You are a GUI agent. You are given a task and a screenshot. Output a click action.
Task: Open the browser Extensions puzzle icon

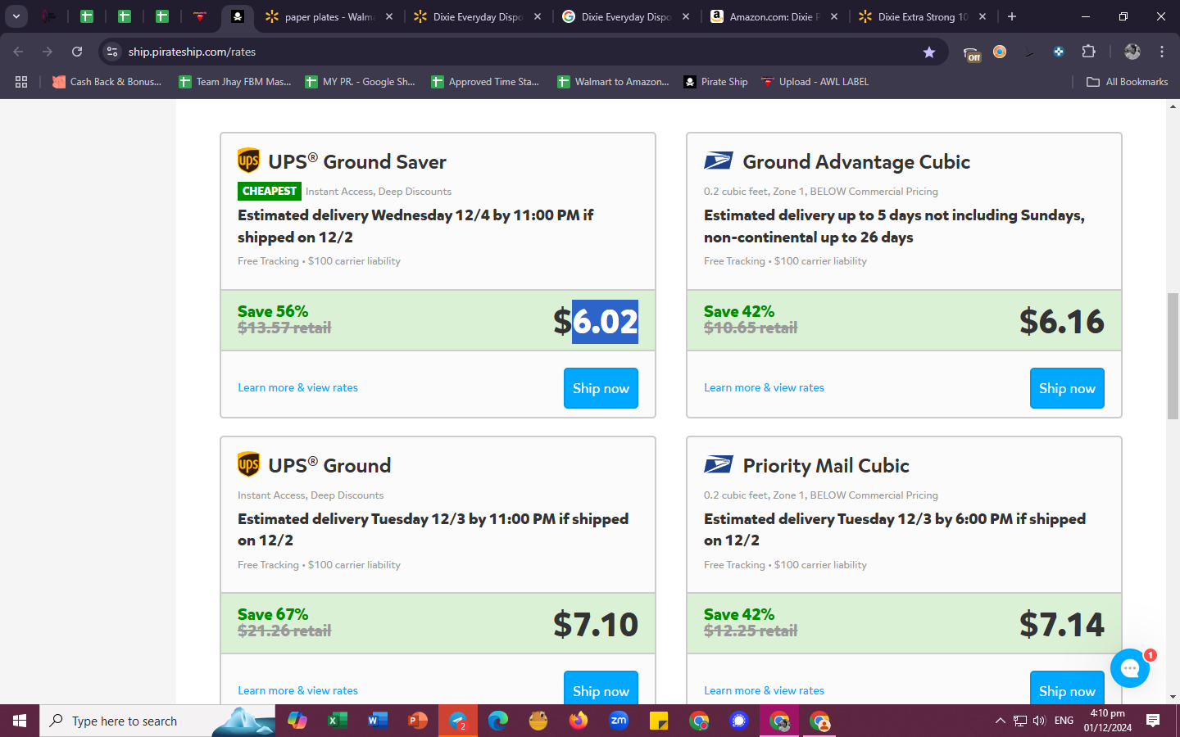click(x=1088, y=52)
